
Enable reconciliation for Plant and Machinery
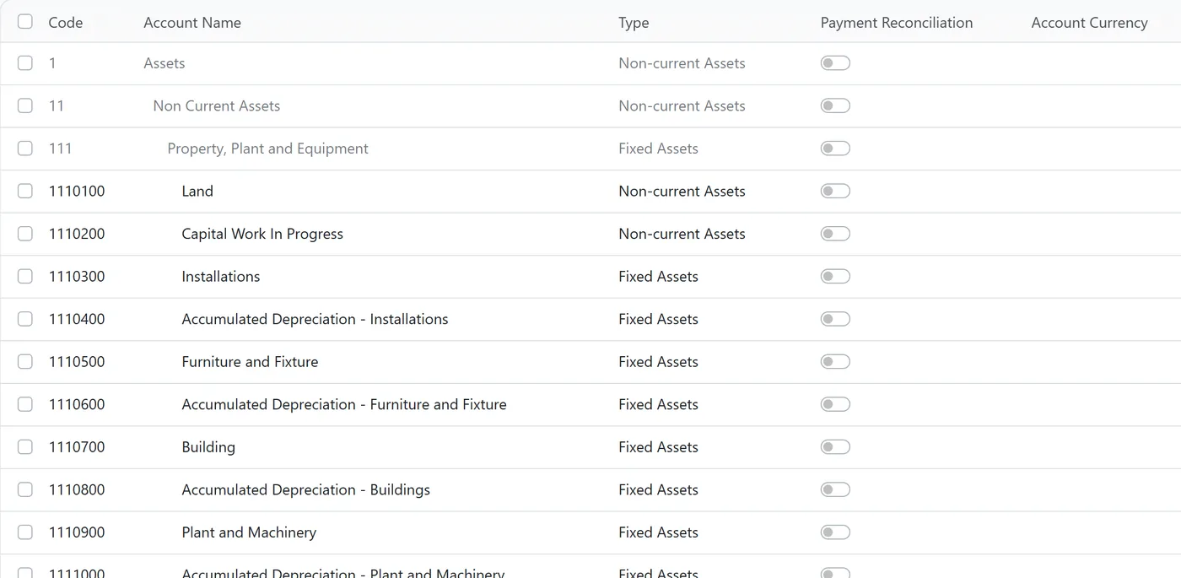835,532
